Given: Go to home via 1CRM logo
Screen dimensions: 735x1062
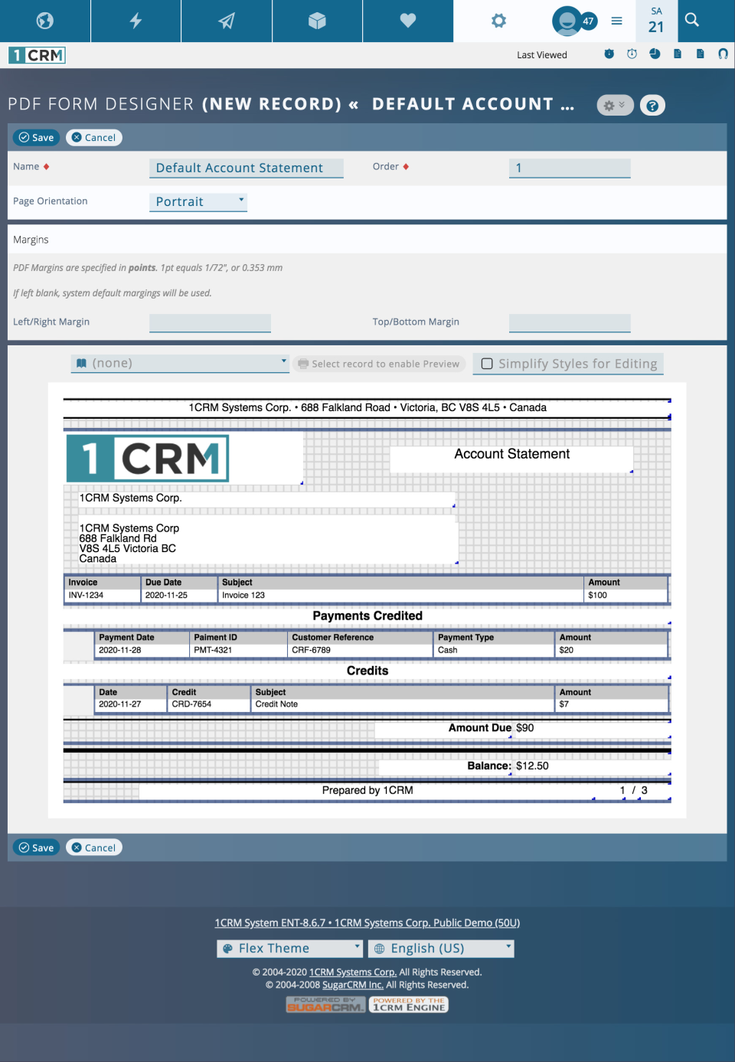Looking at the screenshot, I should (x=37, y=55).
